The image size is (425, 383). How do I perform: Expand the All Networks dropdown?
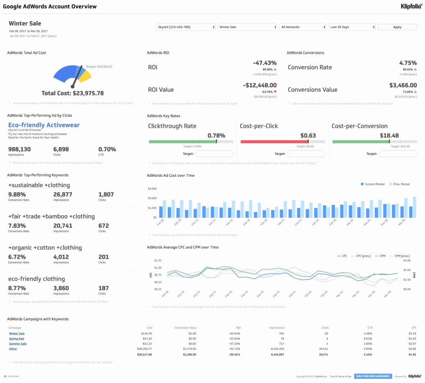(302, 27)
